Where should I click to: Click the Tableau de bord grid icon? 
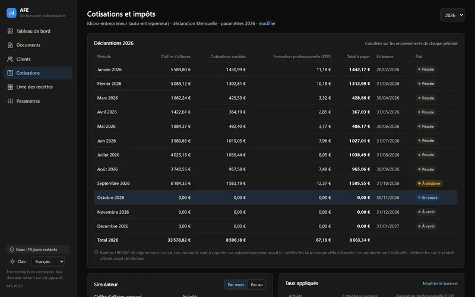(x=10, y=31)
